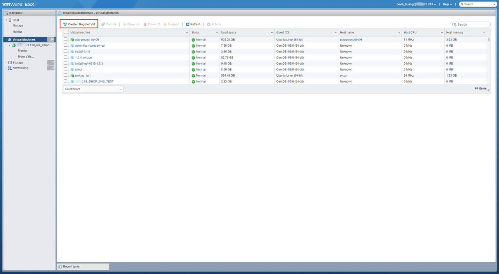
Task: Select the ictool row checkbox
Action: pos(65,69)
